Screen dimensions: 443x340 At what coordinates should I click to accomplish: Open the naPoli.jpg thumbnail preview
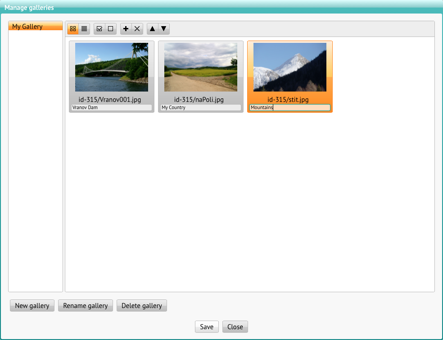pyautogui.click(x=200, y=67)
